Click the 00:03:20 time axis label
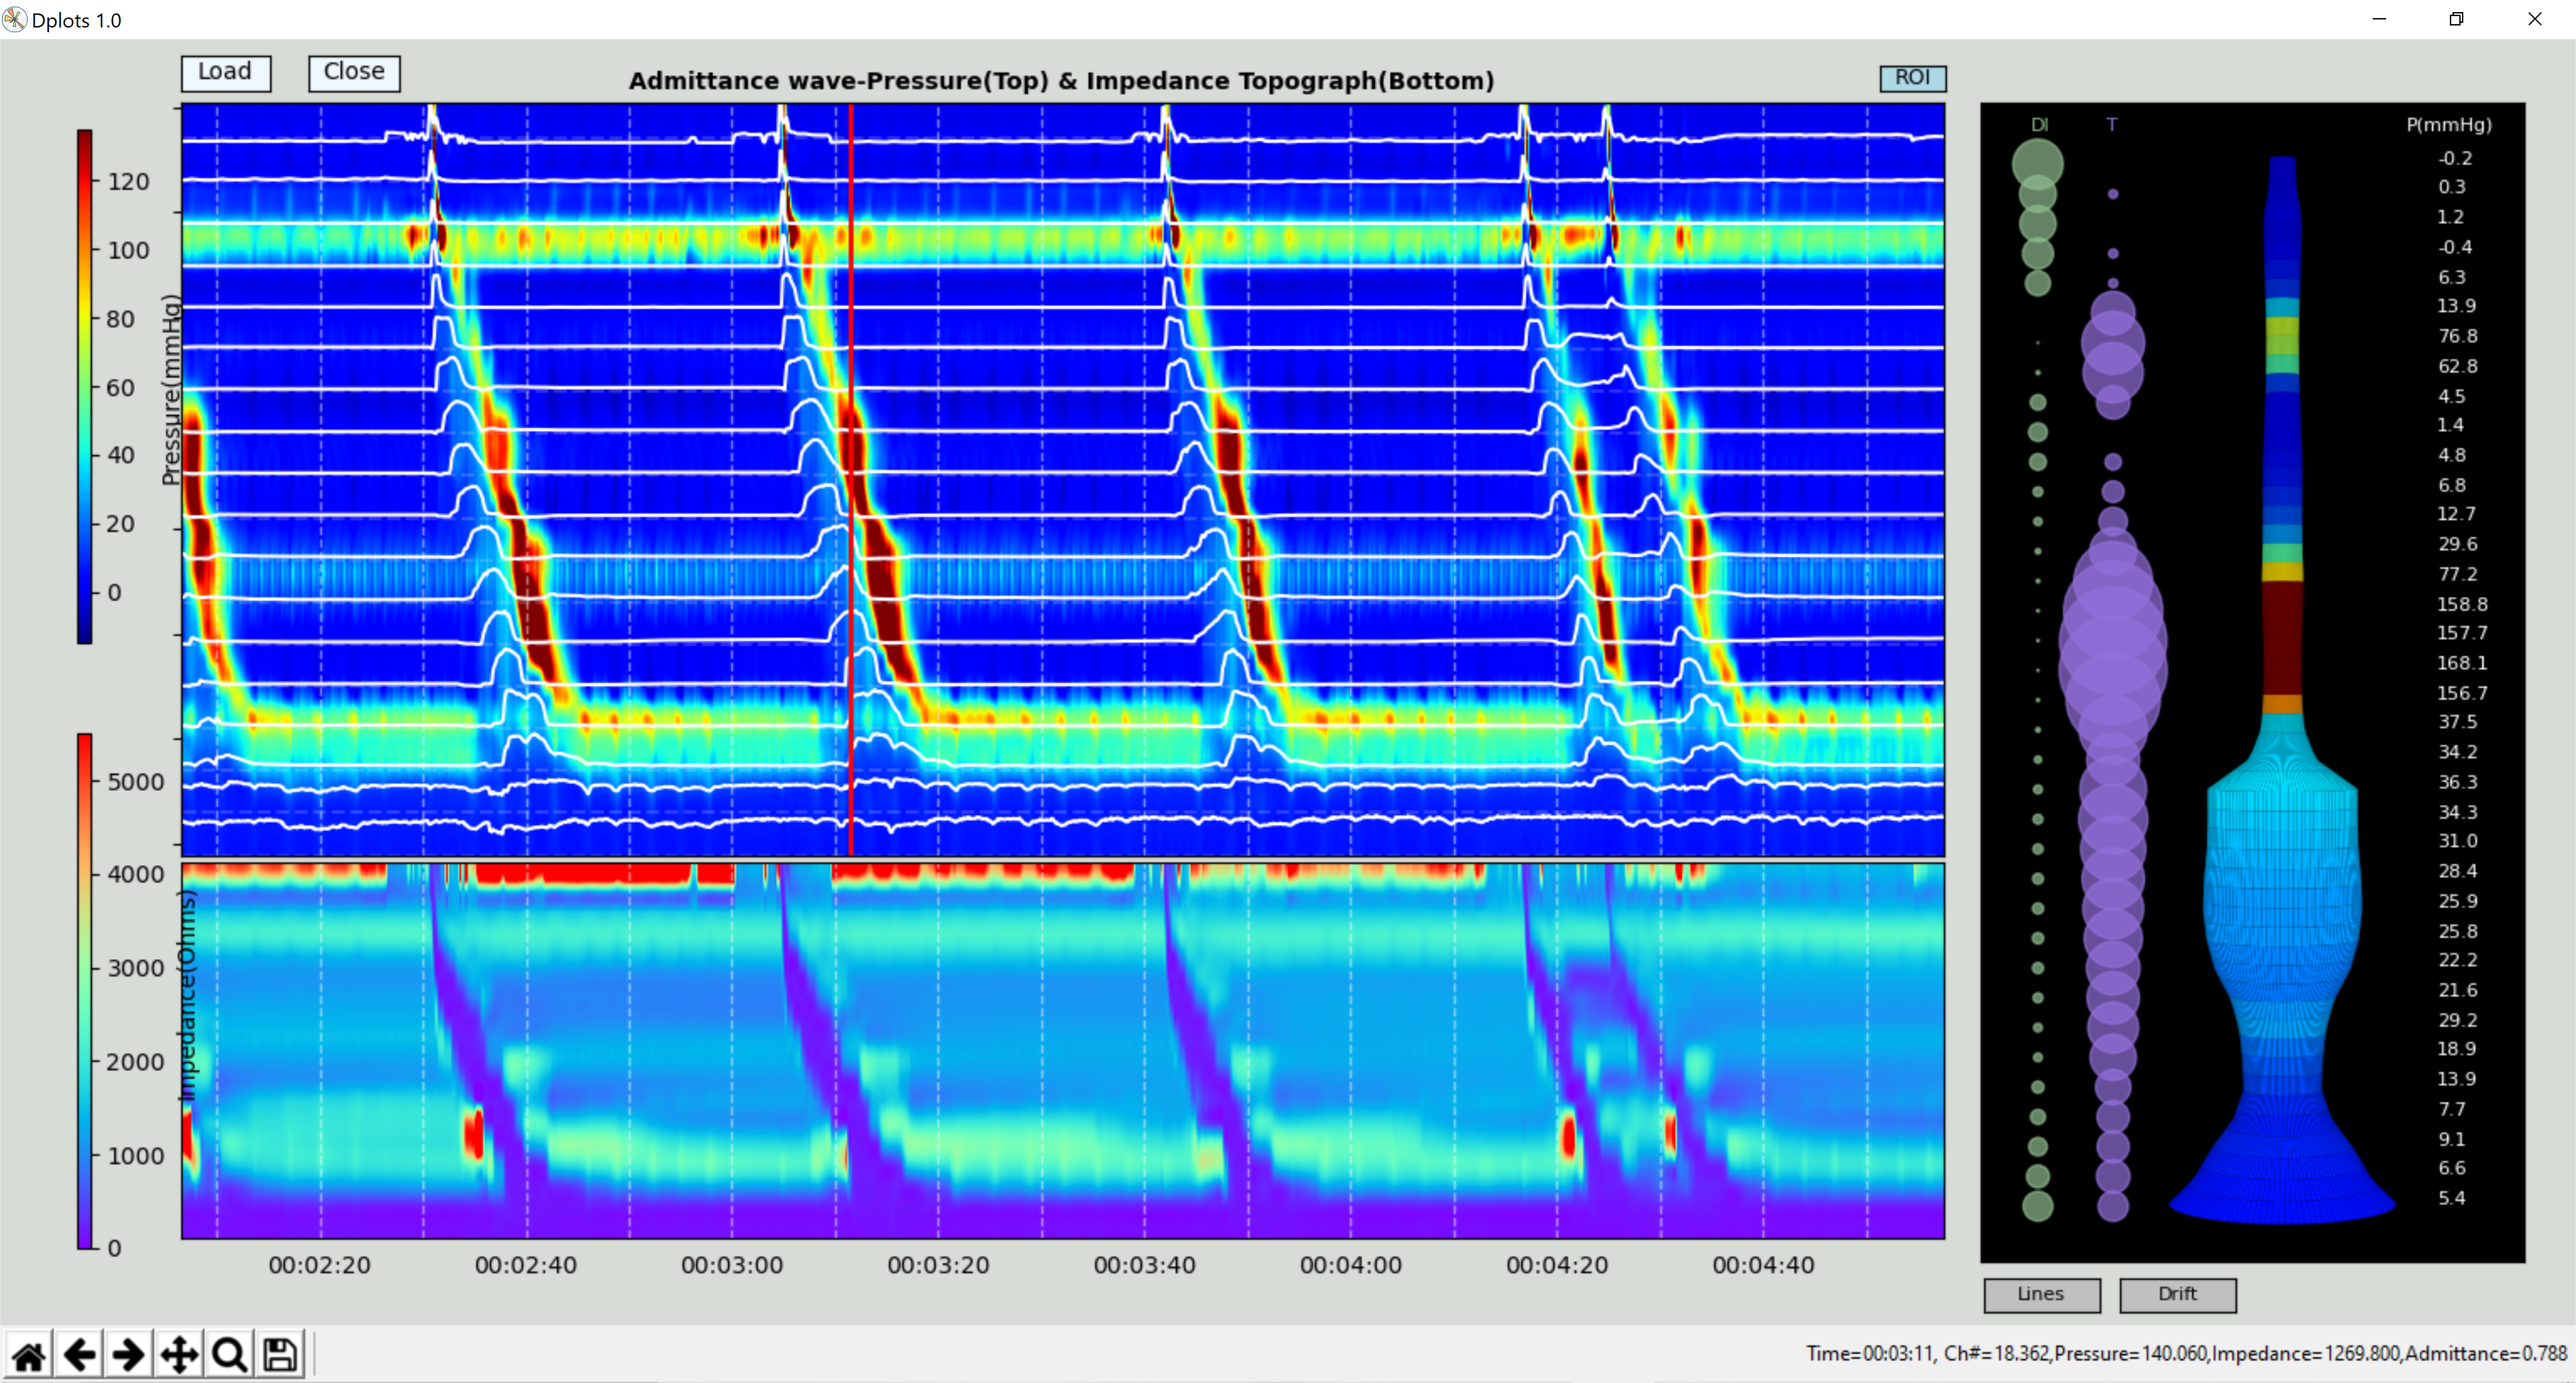2576x1383 pixels. pyautogui.click(x=938, y=1265)
